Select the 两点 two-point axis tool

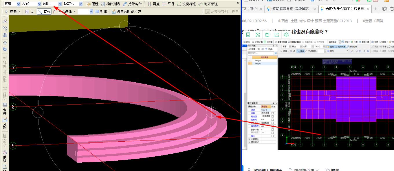(x=153, y=4)
